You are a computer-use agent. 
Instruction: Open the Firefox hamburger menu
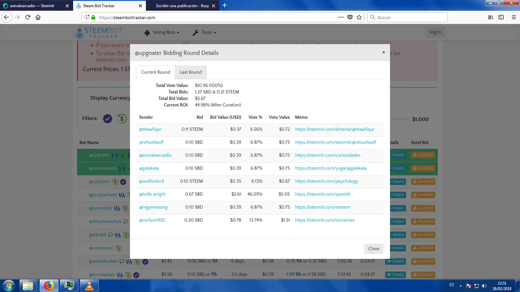click(513, 17)
